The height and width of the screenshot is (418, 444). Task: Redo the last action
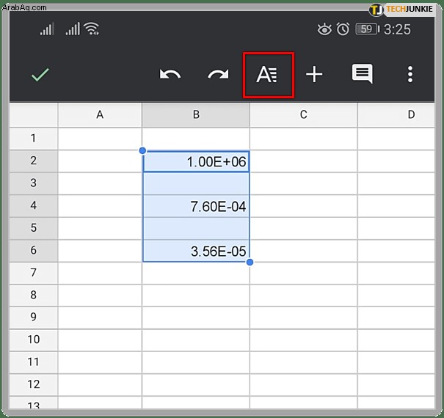pos(218,75)
